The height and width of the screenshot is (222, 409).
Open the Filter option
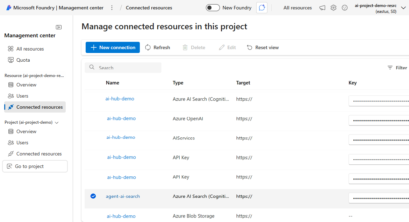coord(397,68)
